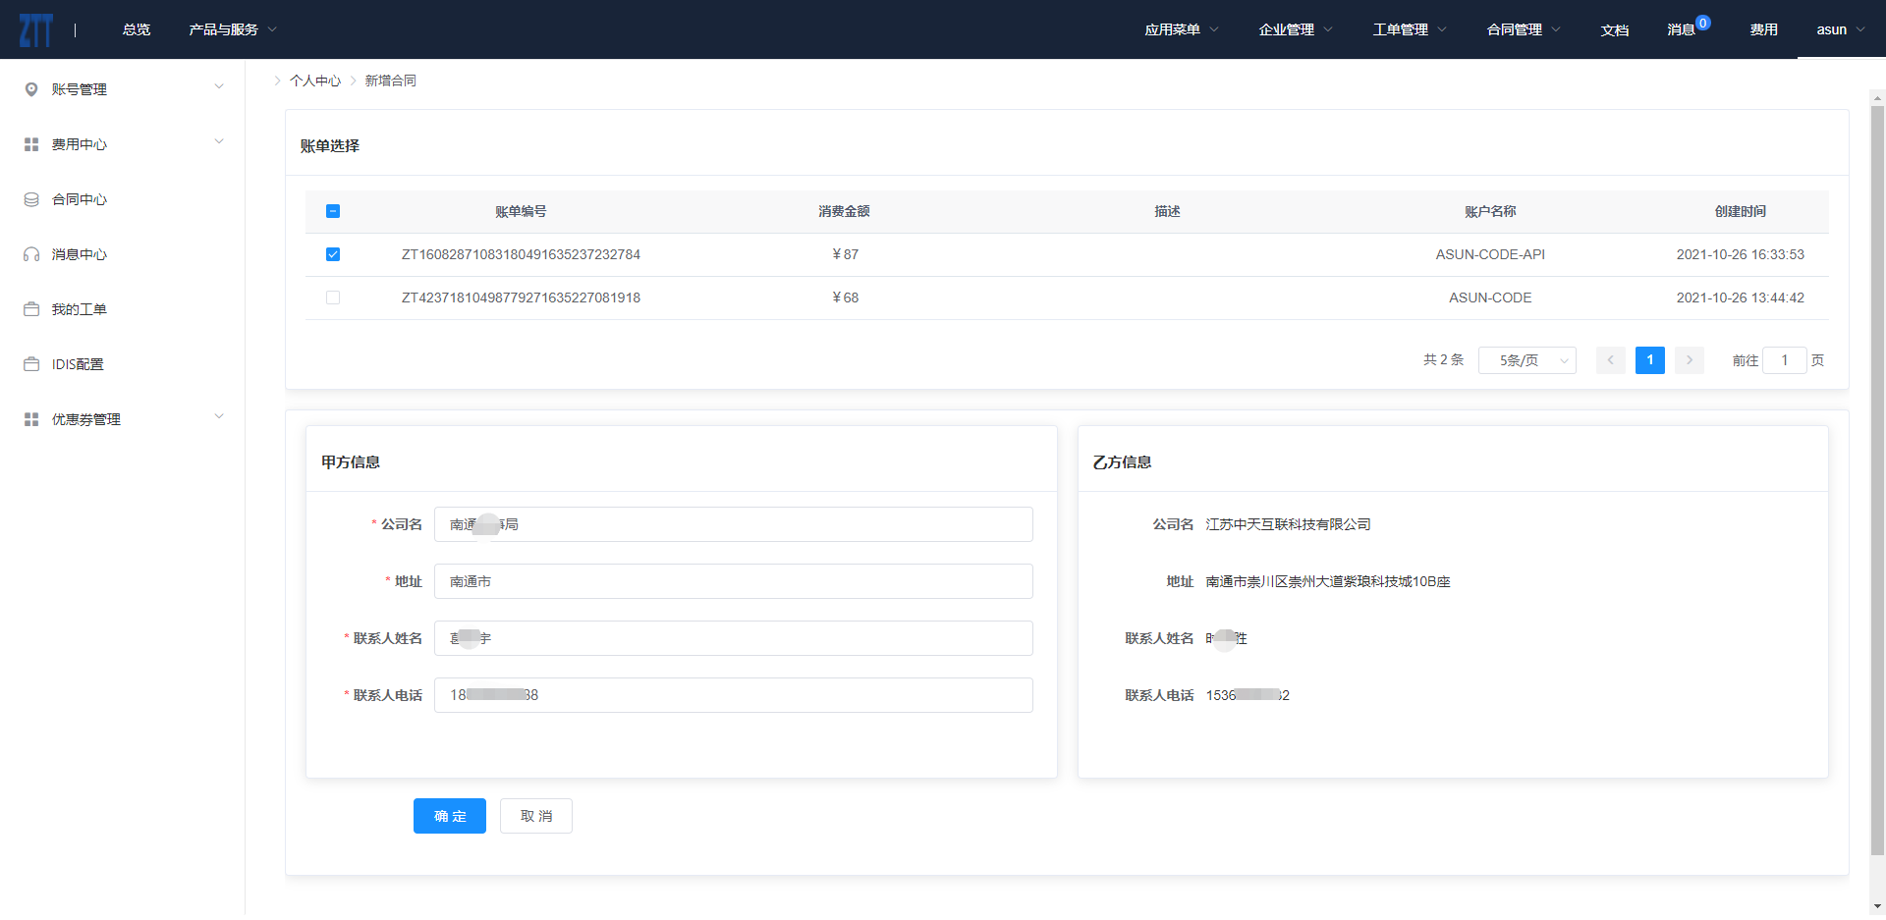Expand the 产品与服务 dropdown
The height and width of the screenshot is (920, 1886).
tap(233, 29)
